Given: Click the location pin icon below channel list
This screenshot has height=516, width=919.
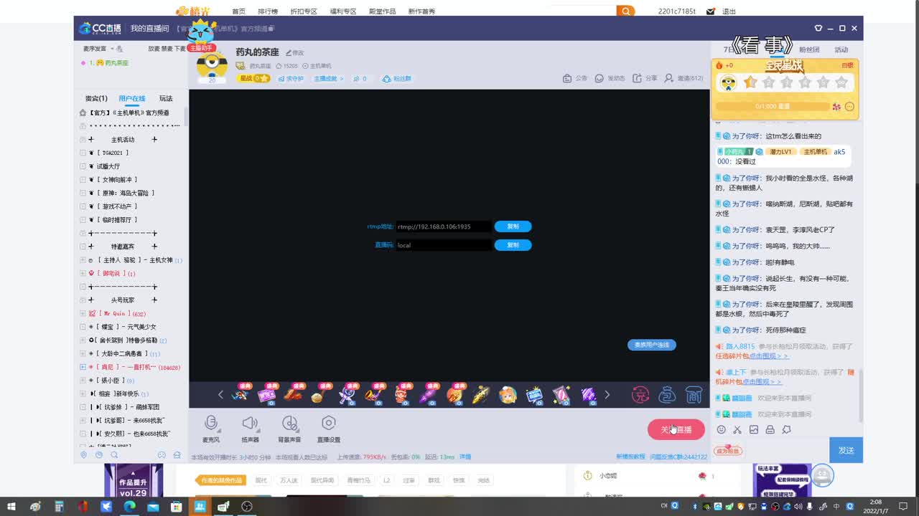Looking at the screenshot, I should pyautogui.click(x=83, y=454).
